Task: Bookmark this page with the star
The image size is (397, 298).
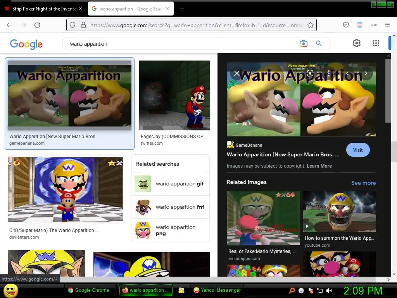Action: coord(311,25)
